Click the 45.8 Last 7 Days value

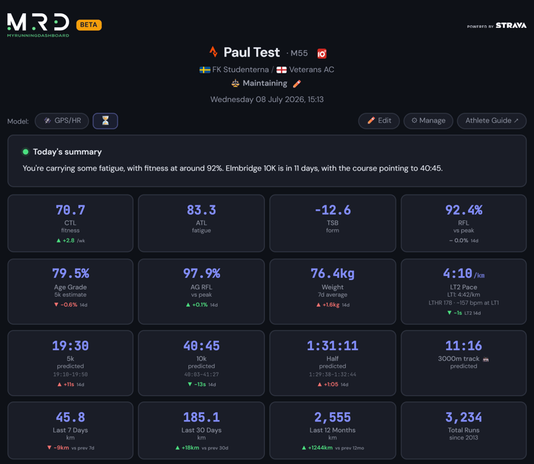(71, 417)
